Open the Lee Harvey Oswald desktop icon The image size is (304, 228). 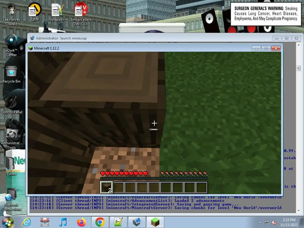click(x=12, y=15)
